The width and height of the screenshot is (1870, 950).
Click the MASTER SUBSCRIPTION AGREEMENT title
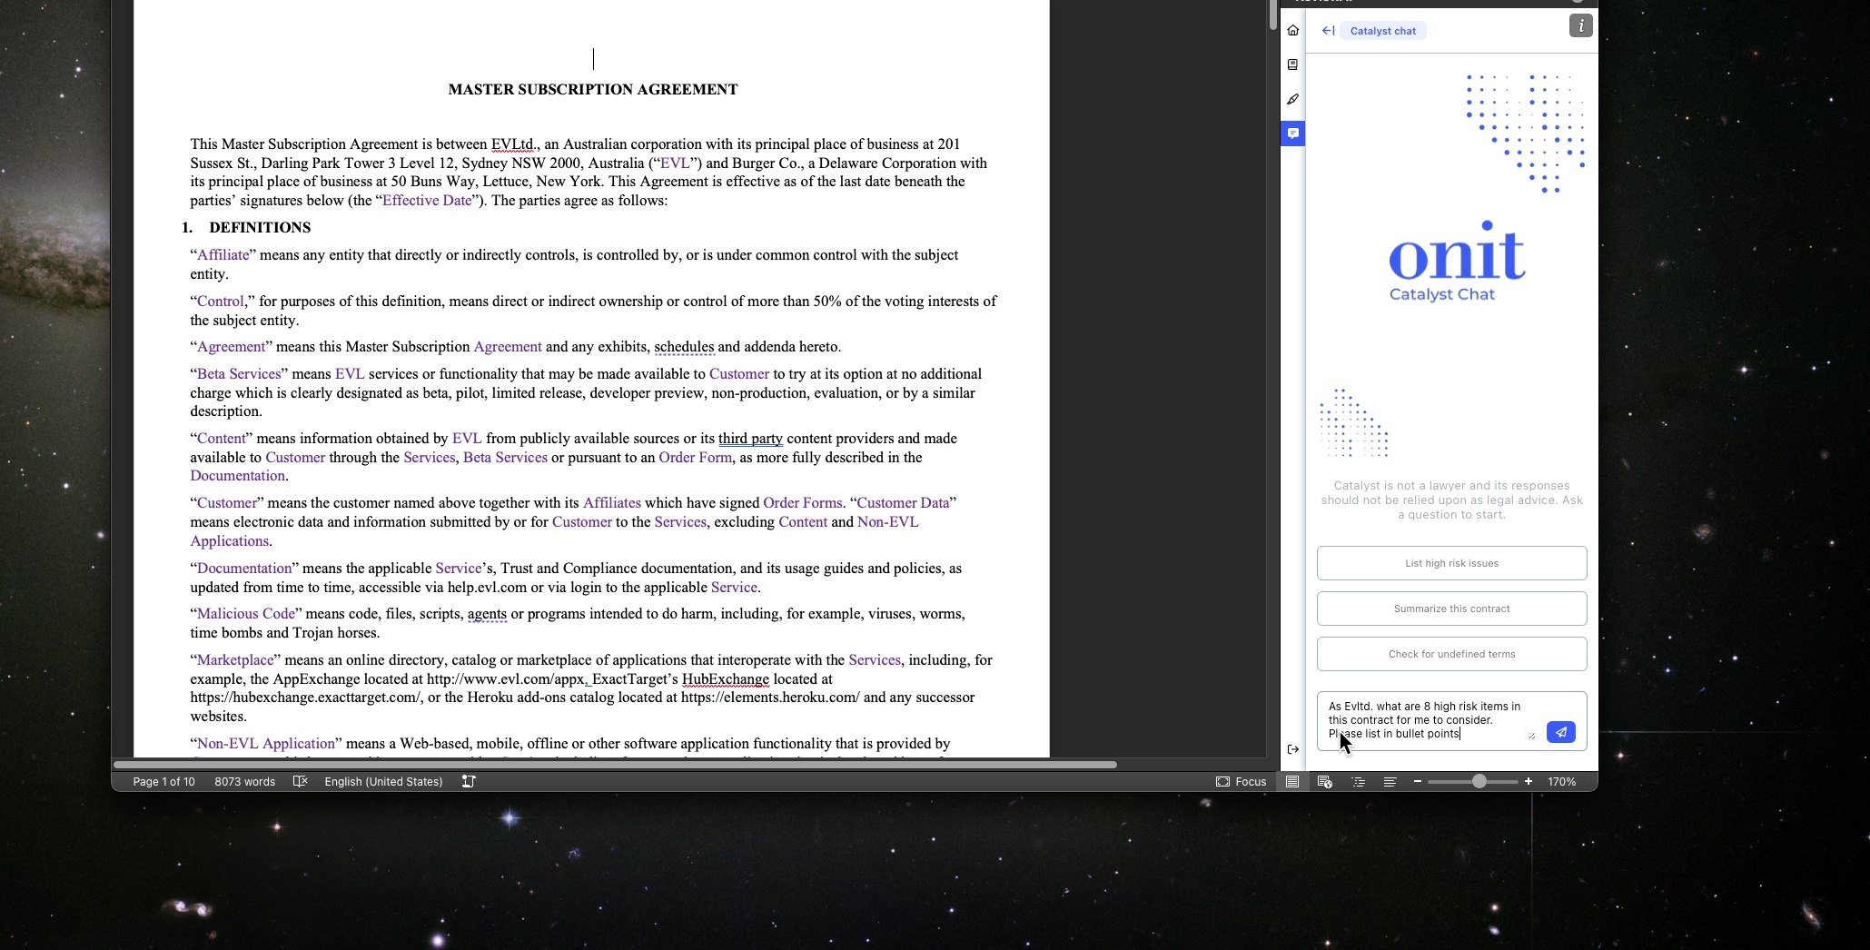click(x=593, y=89)
